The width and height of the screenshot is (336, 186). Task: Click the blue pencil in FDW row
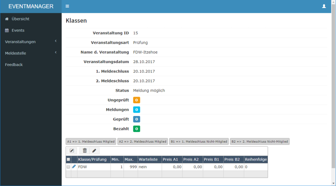pyautogui.click(x=74, y=167)
